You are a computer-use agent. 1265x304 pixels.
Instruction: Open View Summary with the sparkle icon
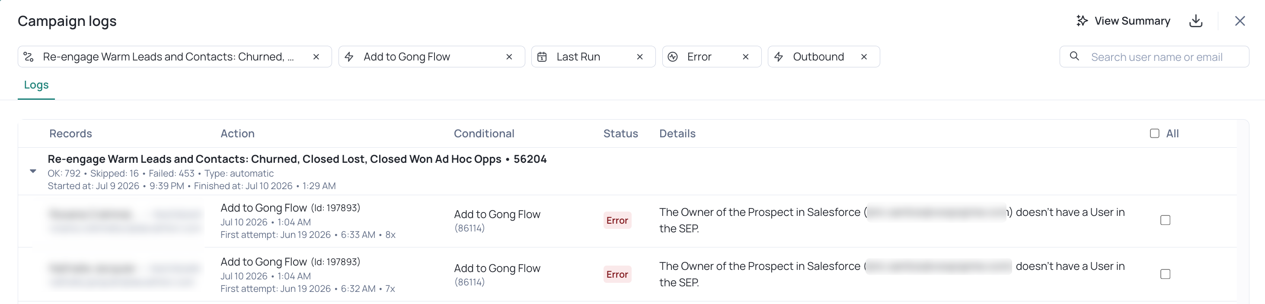(1123, 21)
